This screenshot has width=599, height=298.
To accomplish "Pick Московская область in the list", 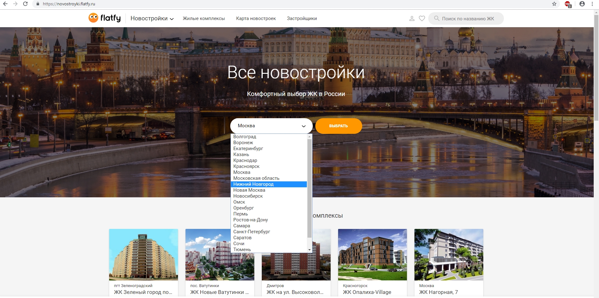I will point(269,178).
